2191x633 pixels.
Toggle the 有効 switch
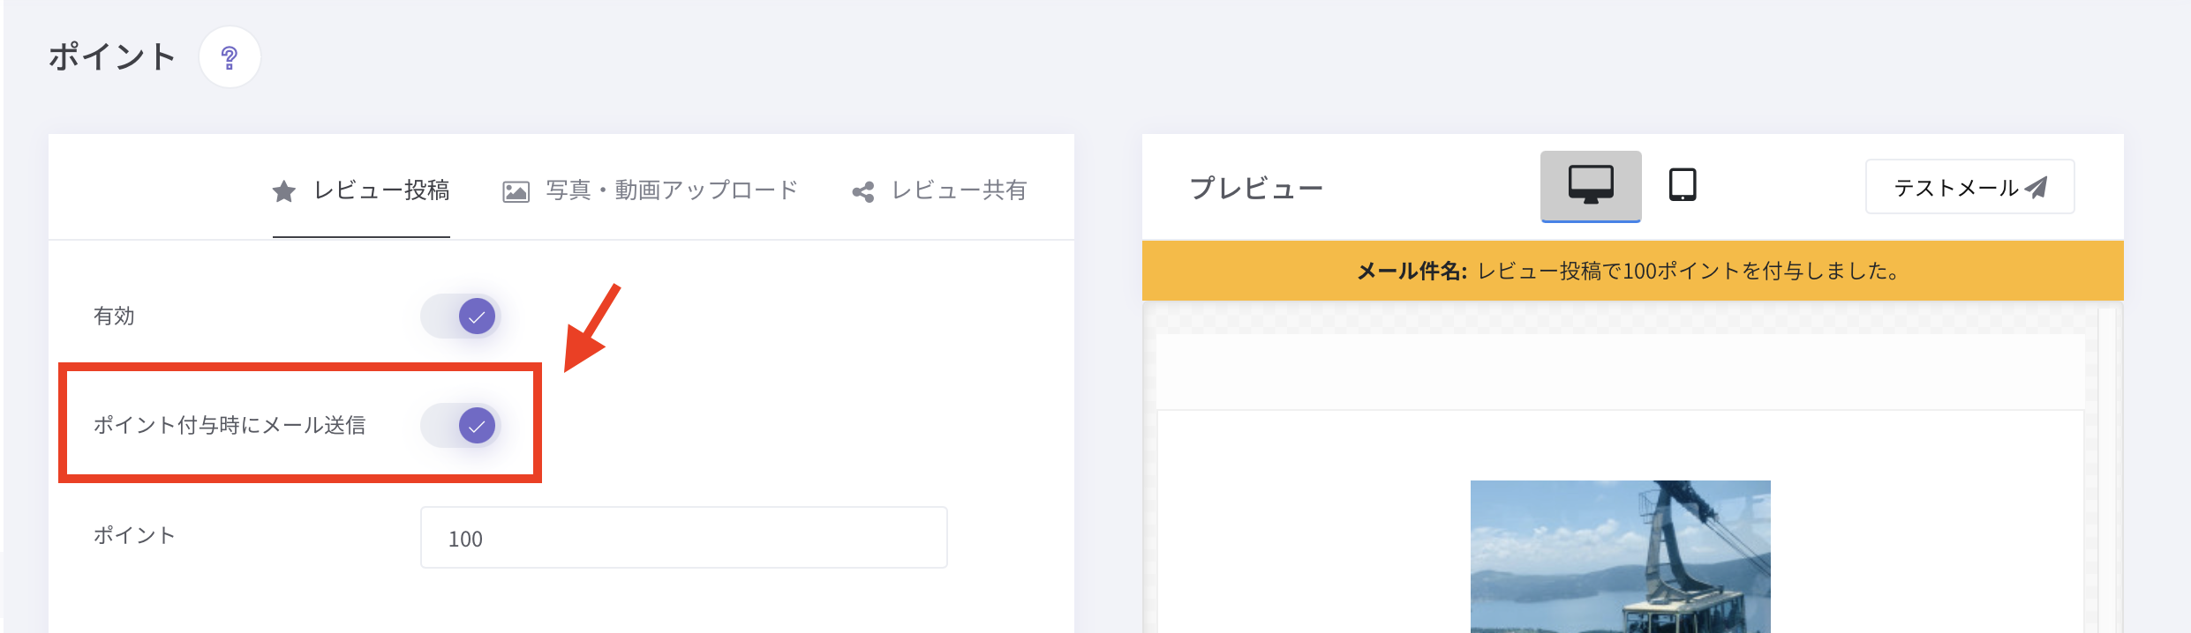coord(461,316)
